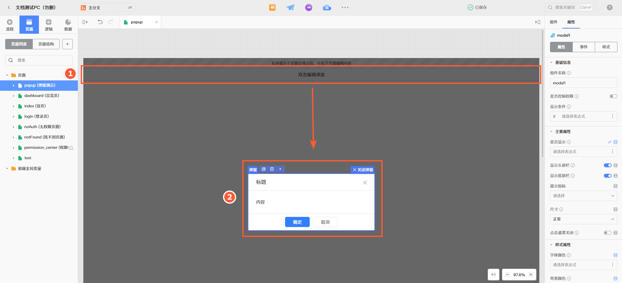This screenshot has height=283, width=622.
Task: Open the 提示图标 dropdown
Action: 583,196
